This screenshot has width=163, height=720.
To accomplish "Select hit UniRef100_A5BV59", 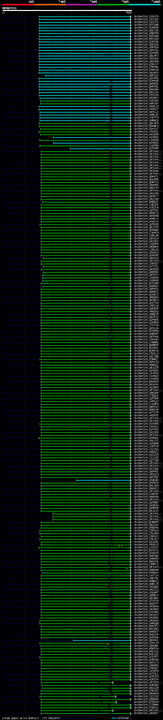I will pos(146,33).
